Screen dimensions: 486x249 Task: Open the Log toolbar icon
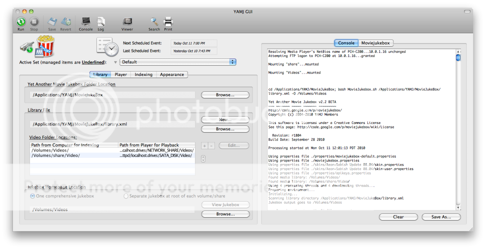tap(101, 22)
